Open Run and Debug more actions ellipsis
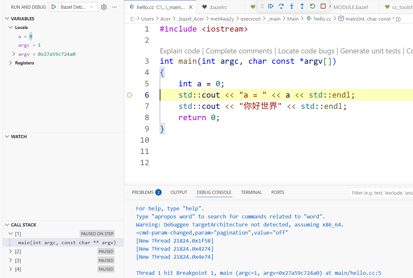 click(x=114, y=7)
